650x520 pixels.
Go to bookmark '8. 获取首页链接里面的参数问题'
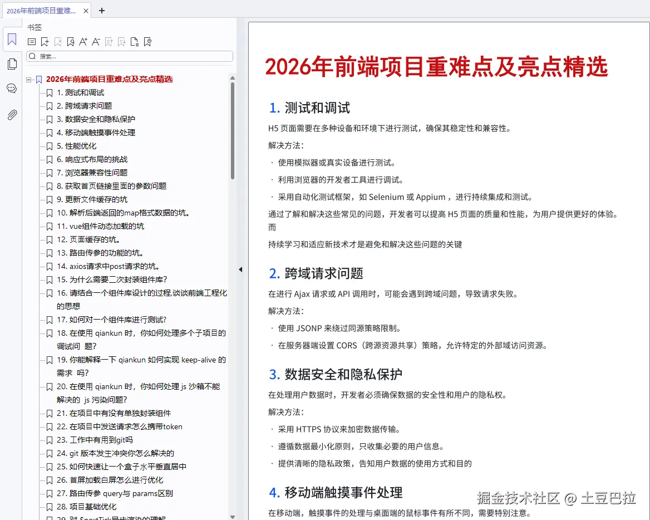pos(111,186)
